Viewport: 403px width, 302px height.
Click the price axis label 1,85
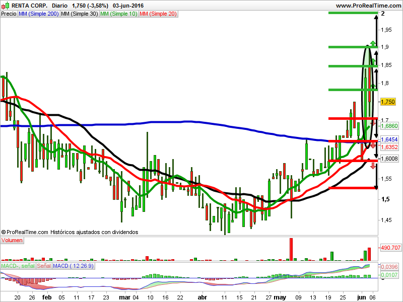[386, 65]
